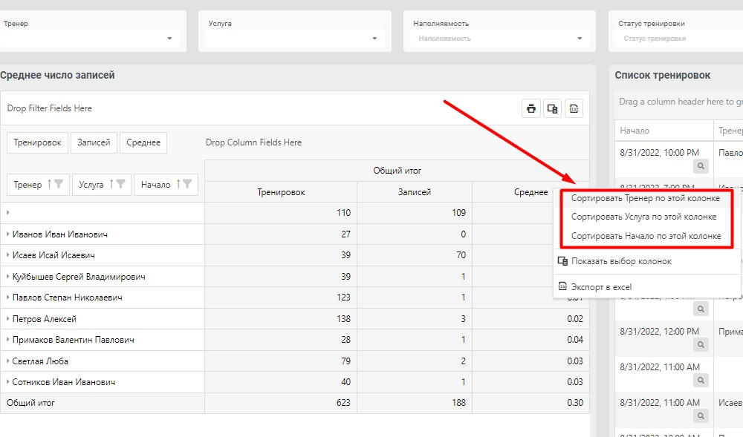Click the print icon in pivot toolbar
The image size is (743, 437).
click(x=531, y=108)
